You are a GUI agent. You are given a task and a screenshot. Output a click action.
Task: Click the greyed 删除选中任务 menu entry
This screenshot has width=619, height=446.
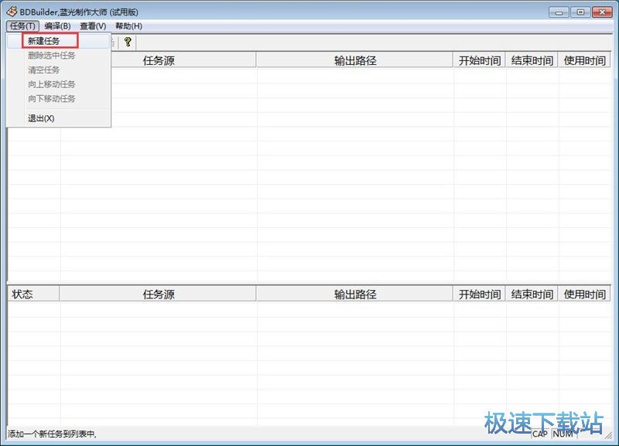click(59, 56)
